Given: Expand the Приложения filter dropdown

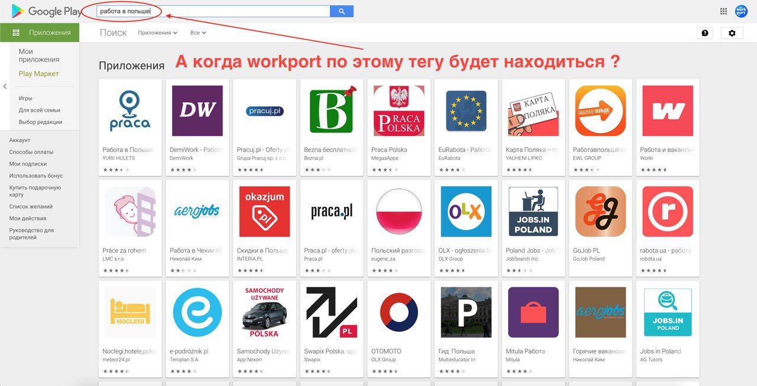Looking at the screenshot, I should 157,33.
